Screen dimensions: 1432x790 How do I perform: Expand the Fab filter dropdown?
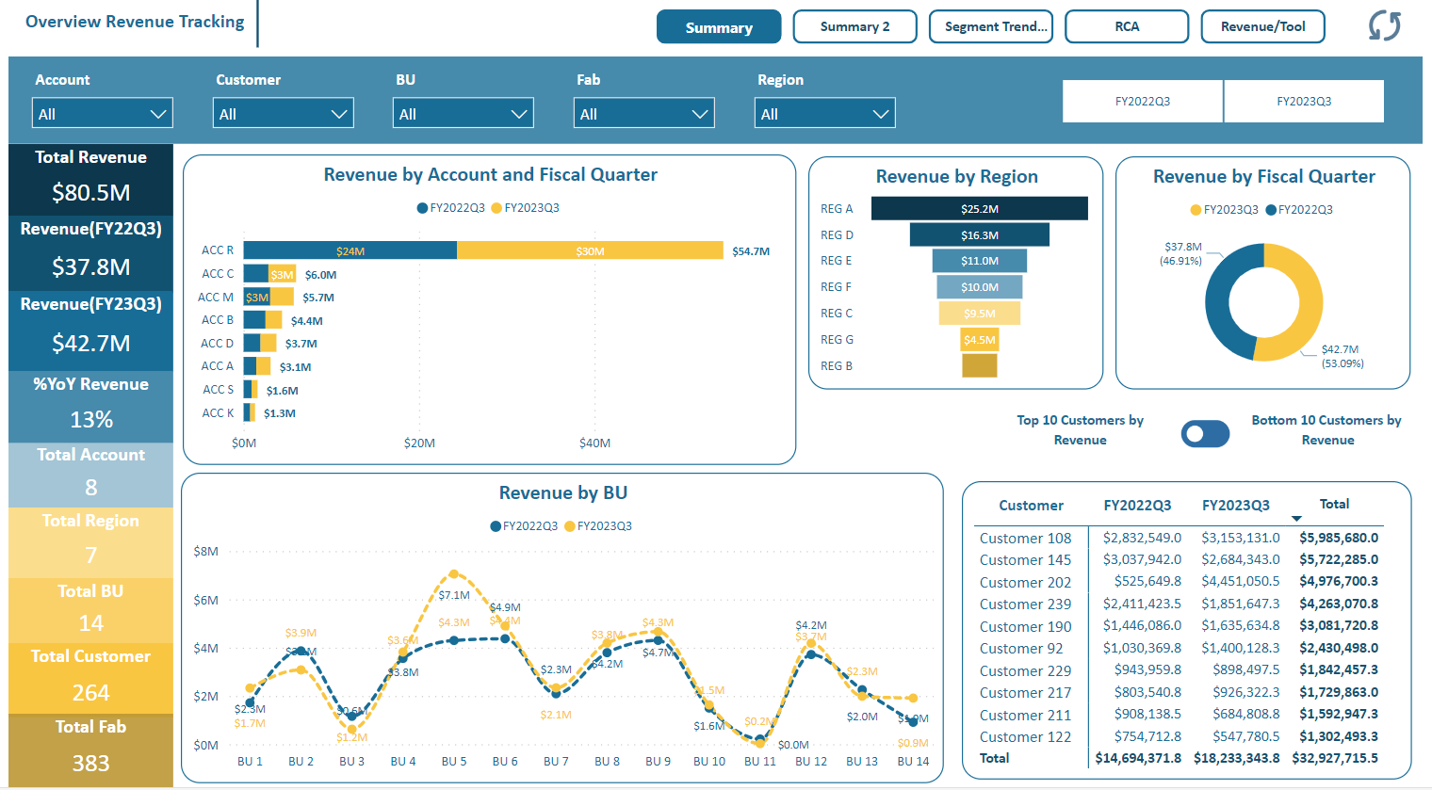tap(644, 113)
